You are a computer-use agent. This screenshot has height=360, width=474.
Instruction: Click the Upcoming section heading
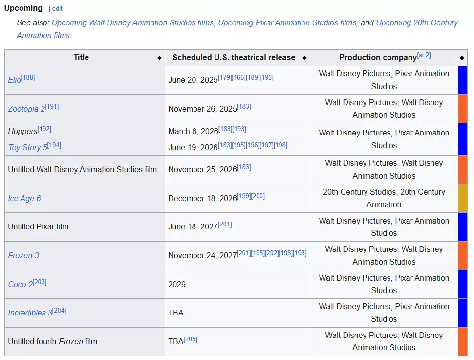point(23,8)
